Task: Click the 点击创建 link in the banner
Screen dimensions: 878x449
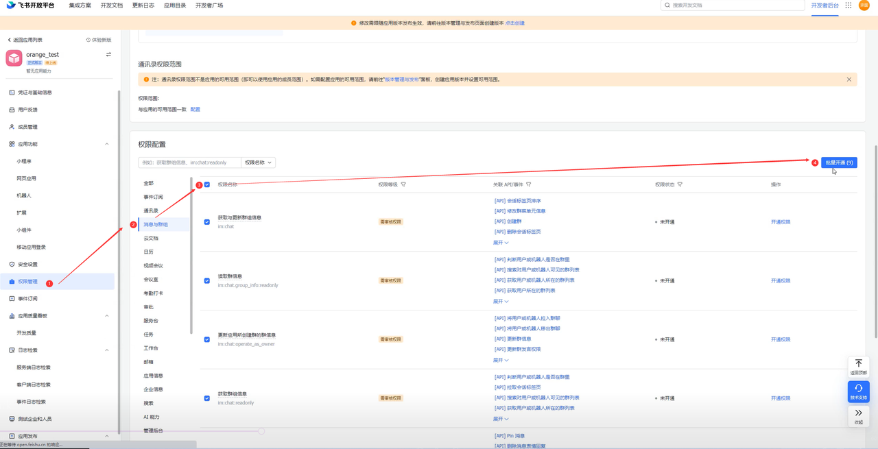Action: (x=515, y=23)
